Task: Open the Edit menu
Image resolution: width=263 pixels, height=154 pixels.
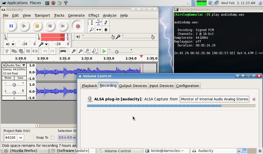Action: point(15,15)
